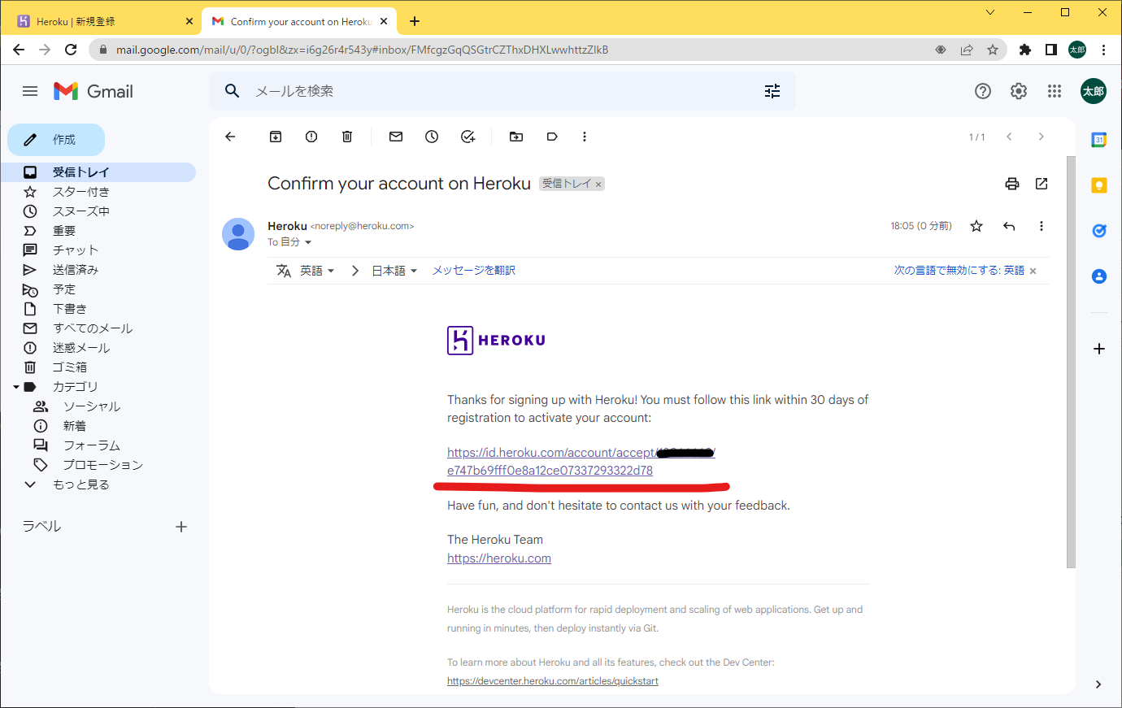Screen dimensions: 1122x708
Task: Apply a label to this email
Action: click(552, 137)
